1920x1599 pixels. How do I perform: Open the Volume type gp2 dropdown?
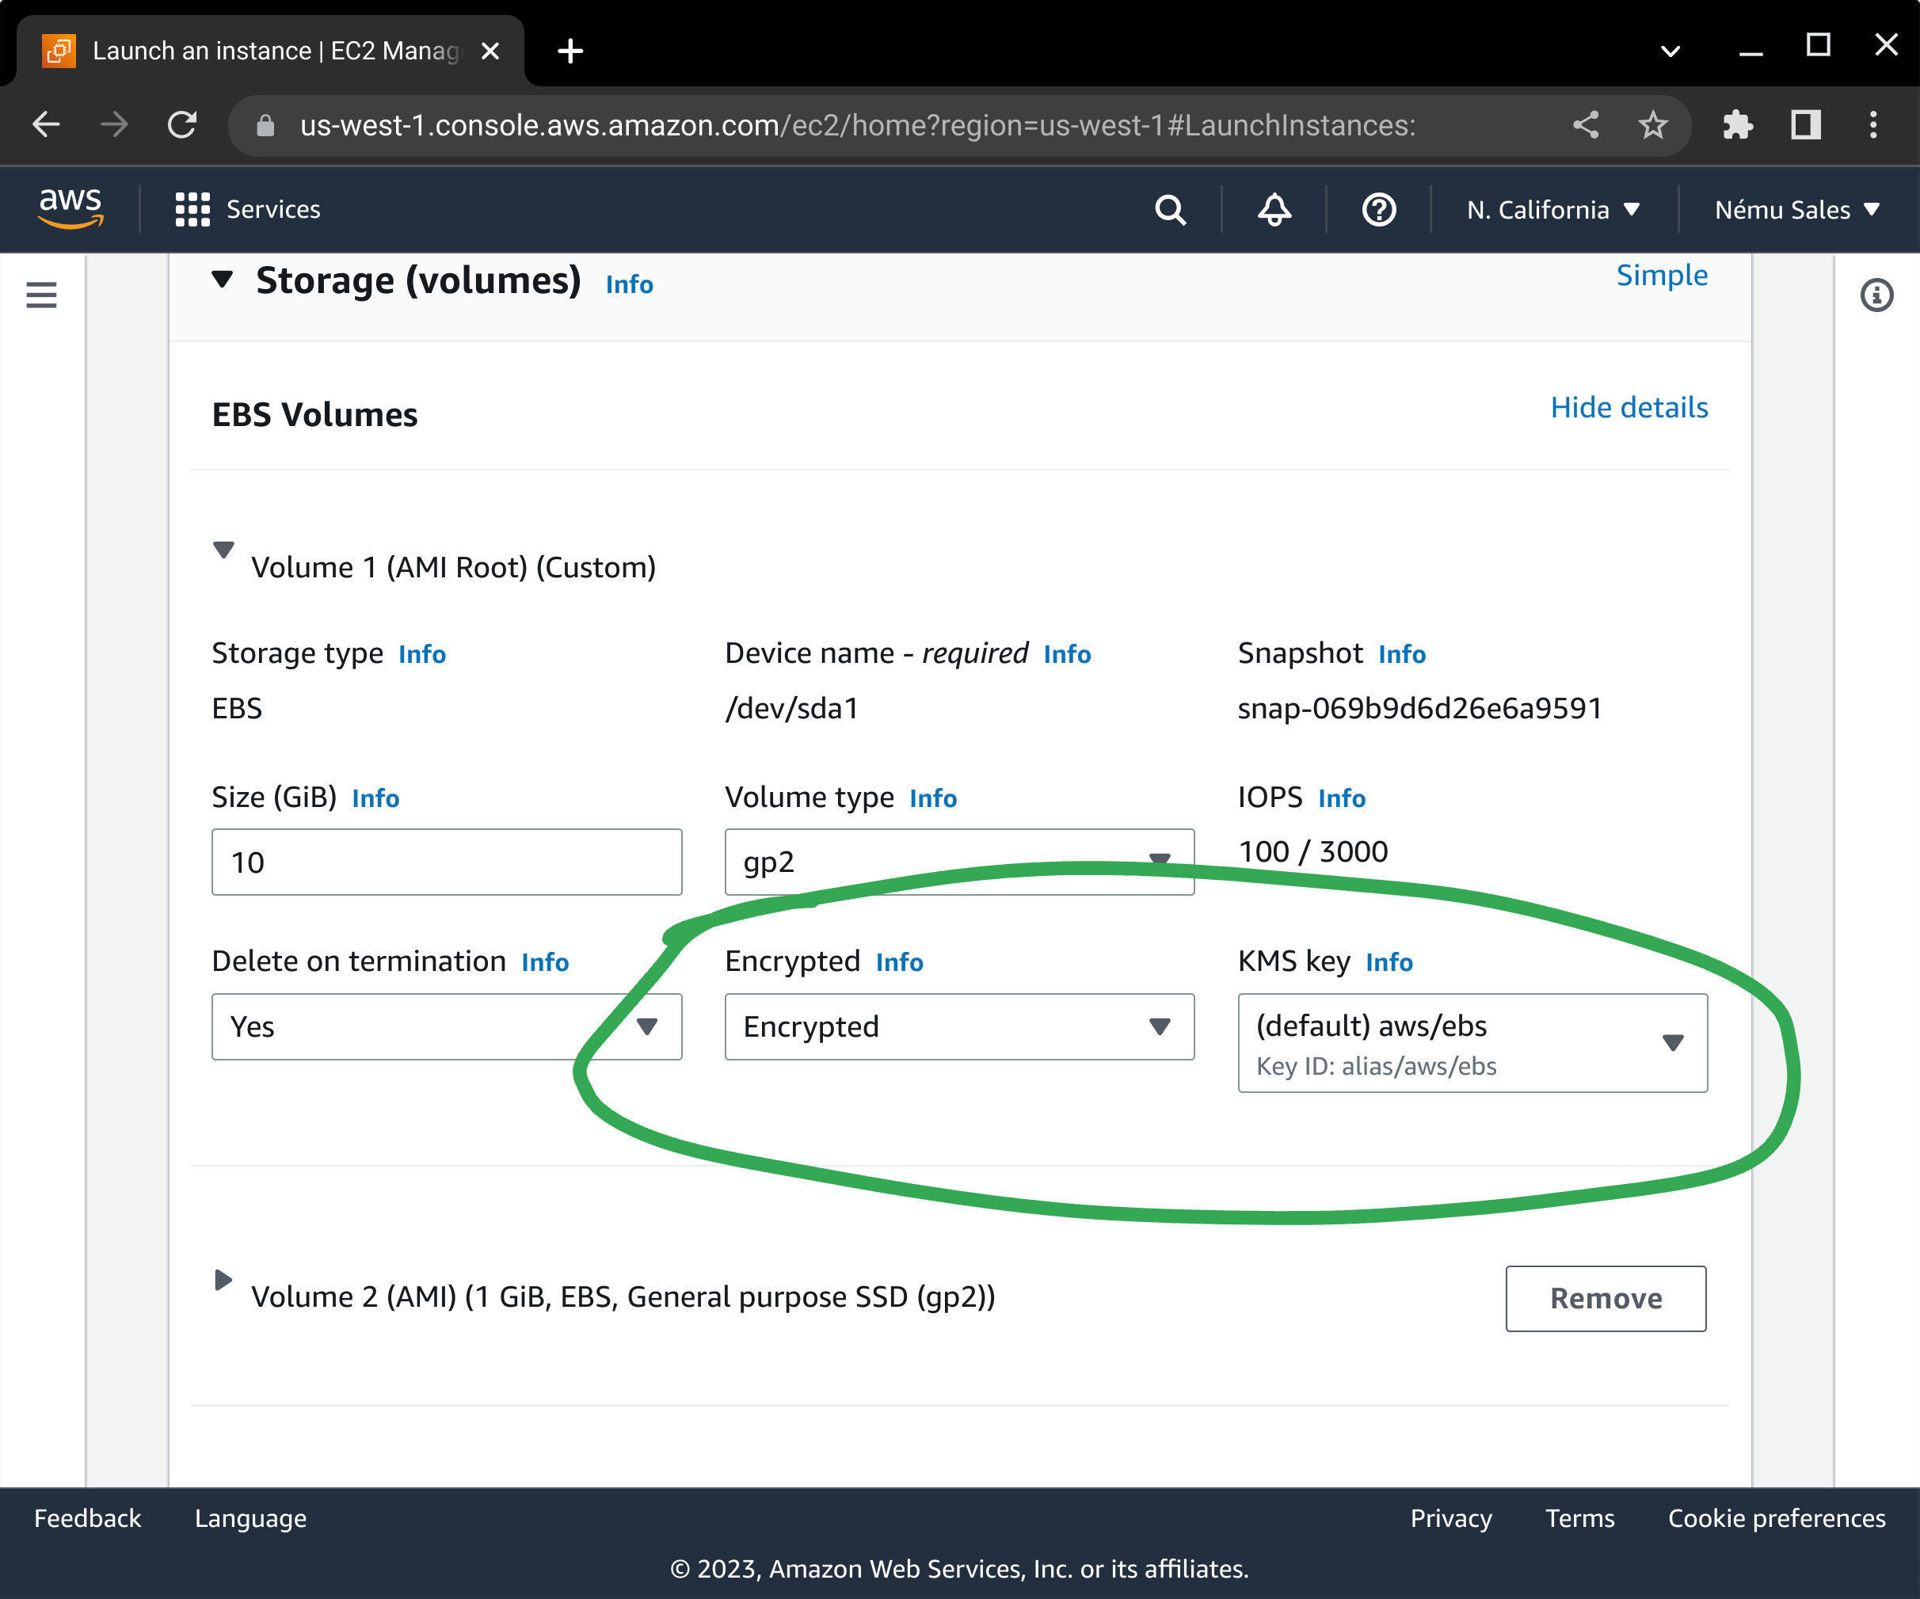click(959, 862)
